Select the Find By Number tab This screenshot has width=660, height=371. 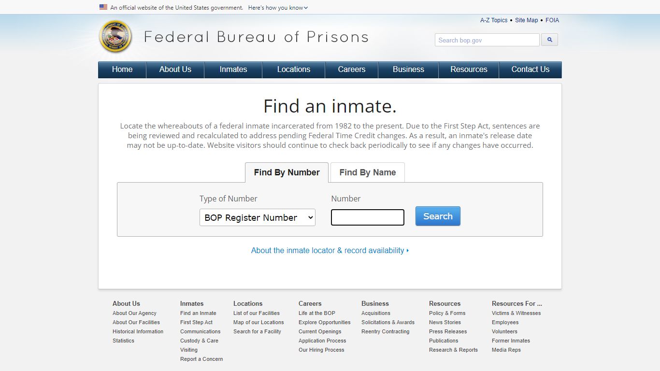[x=287, y=172]
